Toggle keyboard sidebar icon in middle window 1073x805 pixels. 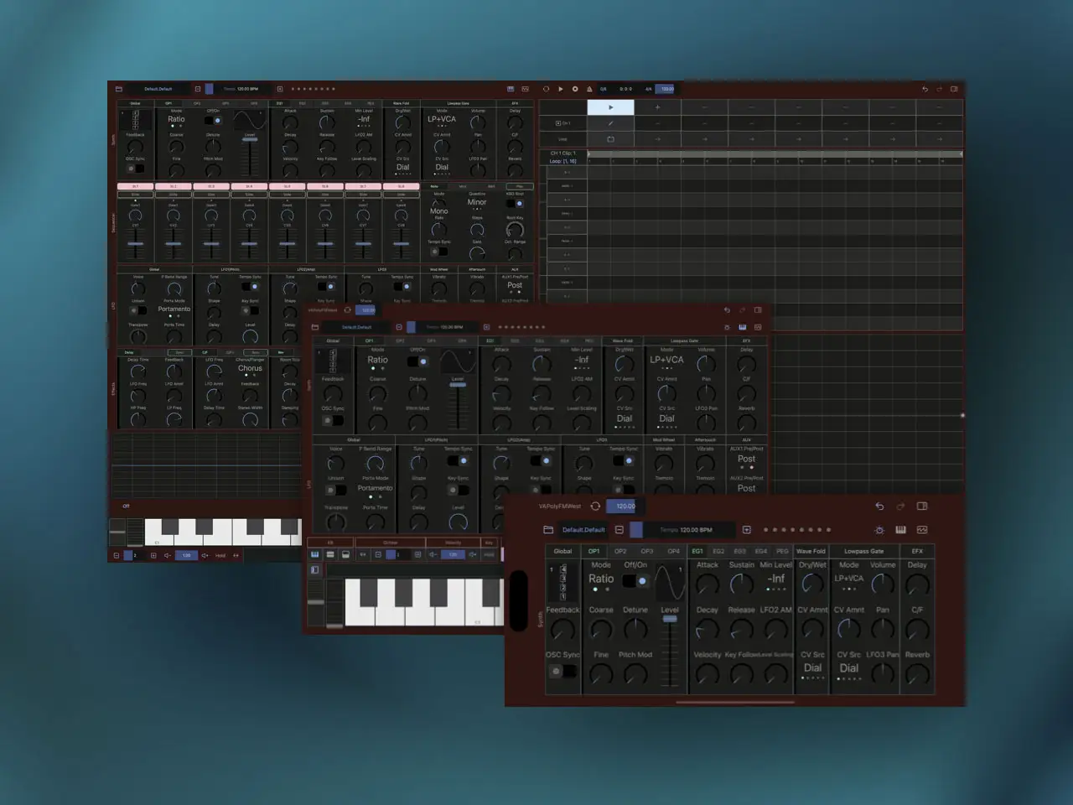coord(314,569)
